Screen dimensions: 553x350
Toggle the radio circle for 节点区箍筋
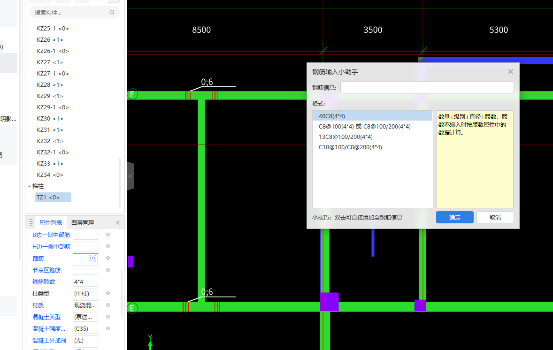[x=108, y=270]
